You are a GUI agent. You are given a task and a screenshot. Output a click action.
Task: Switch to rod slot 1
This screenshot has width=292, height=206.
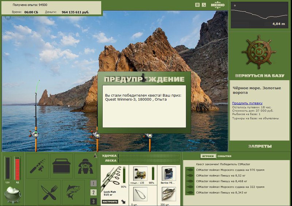[x=93, y=183]
